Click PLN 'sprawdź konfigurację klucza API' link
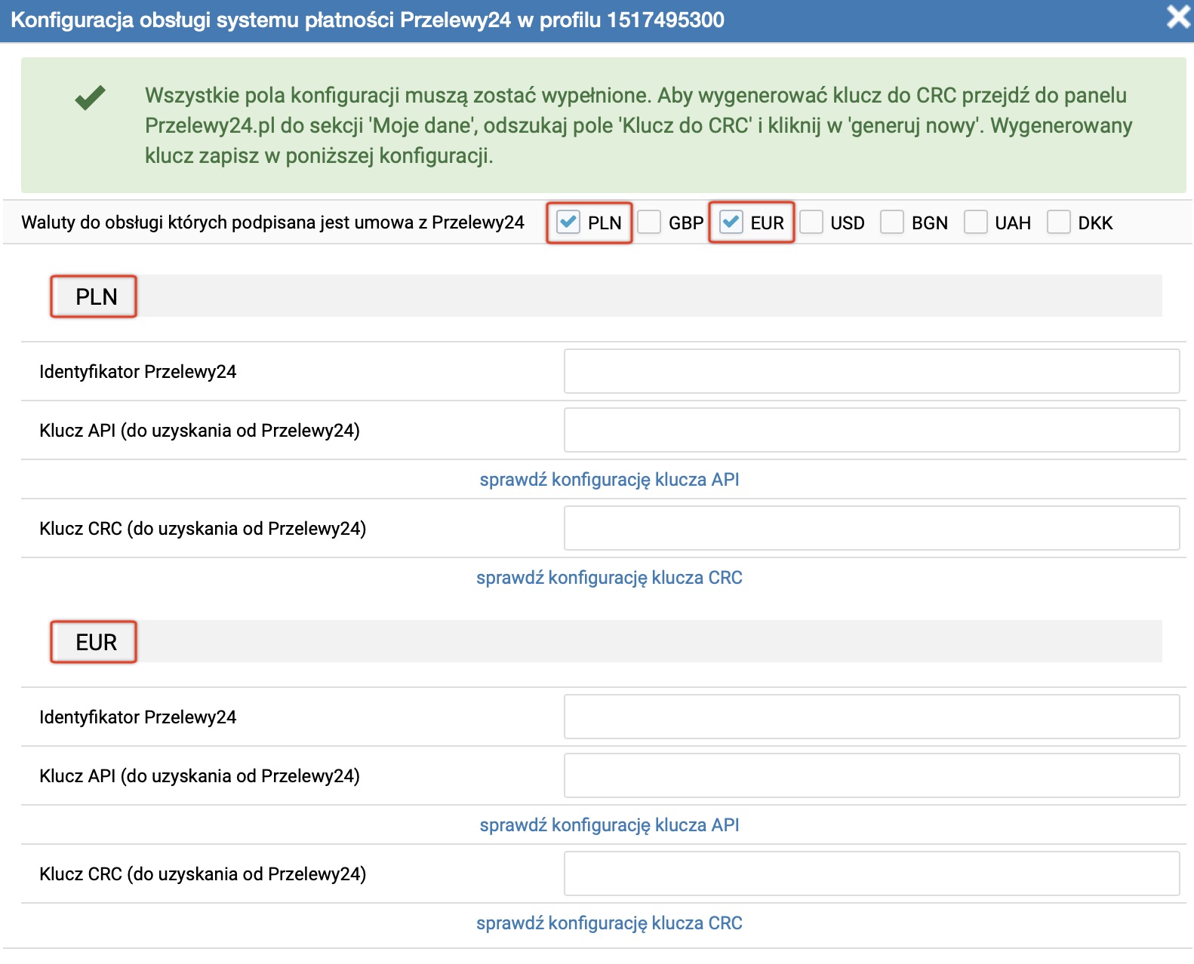The height and width of the screenshot is (964, 1194). 609,480
